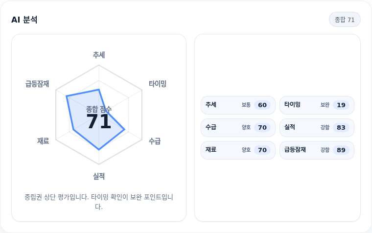Screen dimensions: 372x233
Task: Click the AI 분석 heading
Action: point(24,20)
